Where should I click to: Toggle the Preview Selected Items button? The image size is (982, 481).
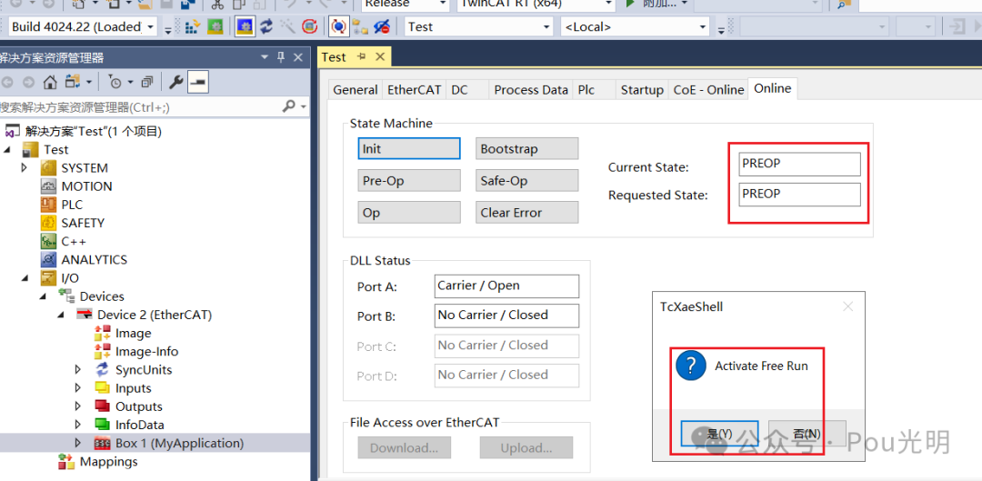point(198,82)
